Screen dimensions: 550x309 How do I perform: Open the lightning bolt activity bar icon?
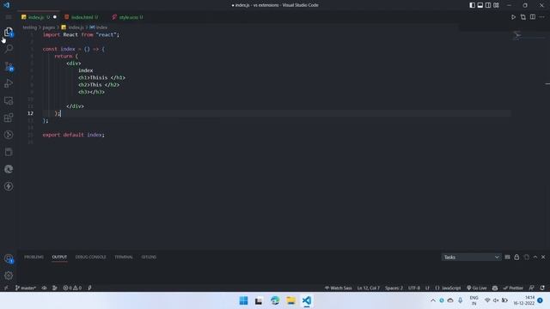[9, 186]
